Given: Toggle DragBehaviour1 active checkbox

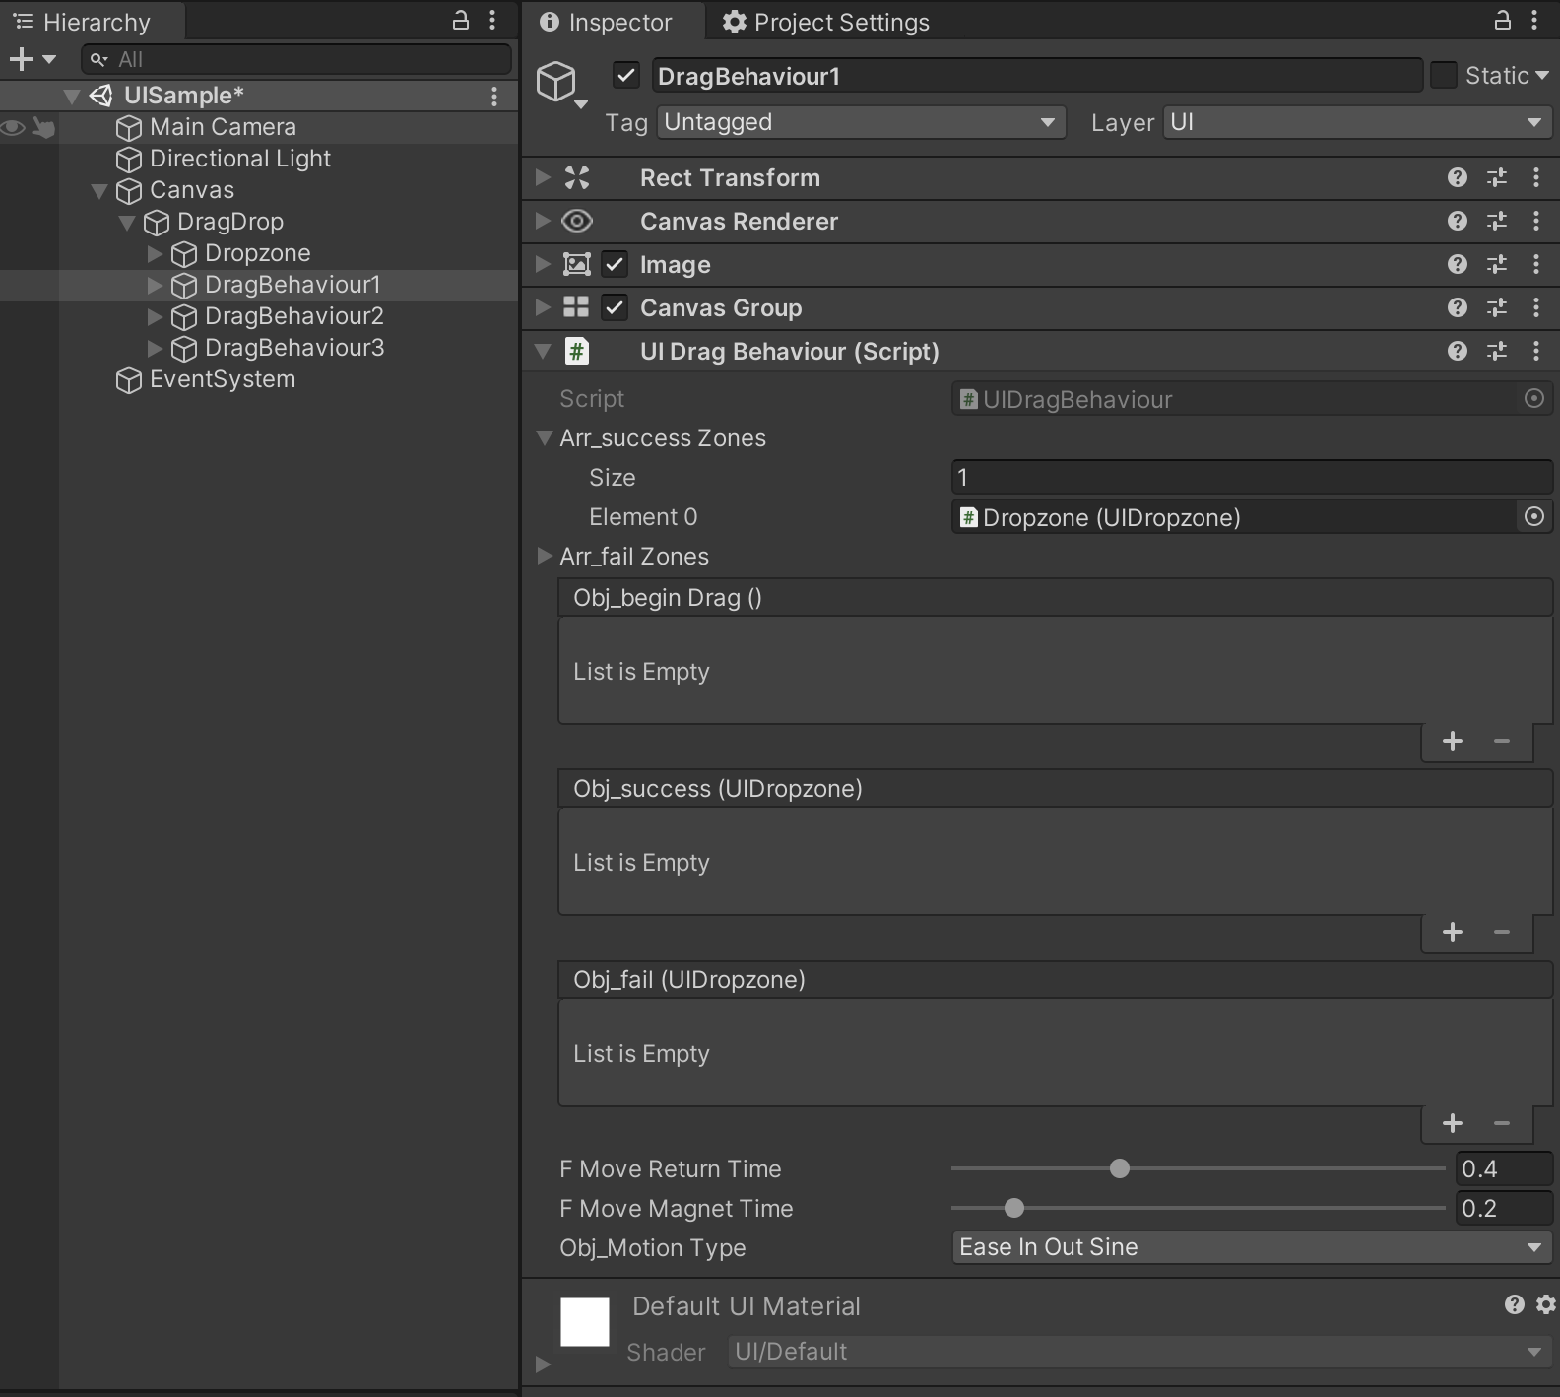Looking at the screenshot, I should coord(626,75).
